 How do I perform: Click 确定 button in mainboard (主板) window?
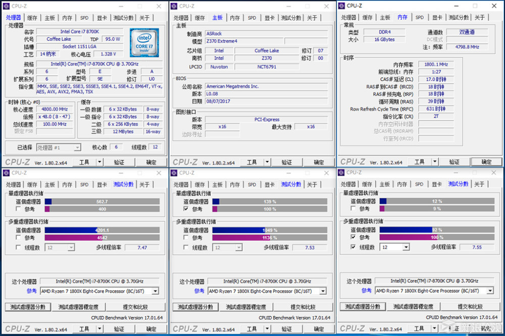coord(319,162)
